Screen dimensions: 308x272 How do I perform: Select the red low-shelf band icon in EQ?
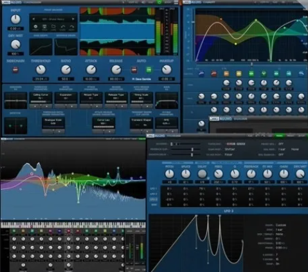213,74
